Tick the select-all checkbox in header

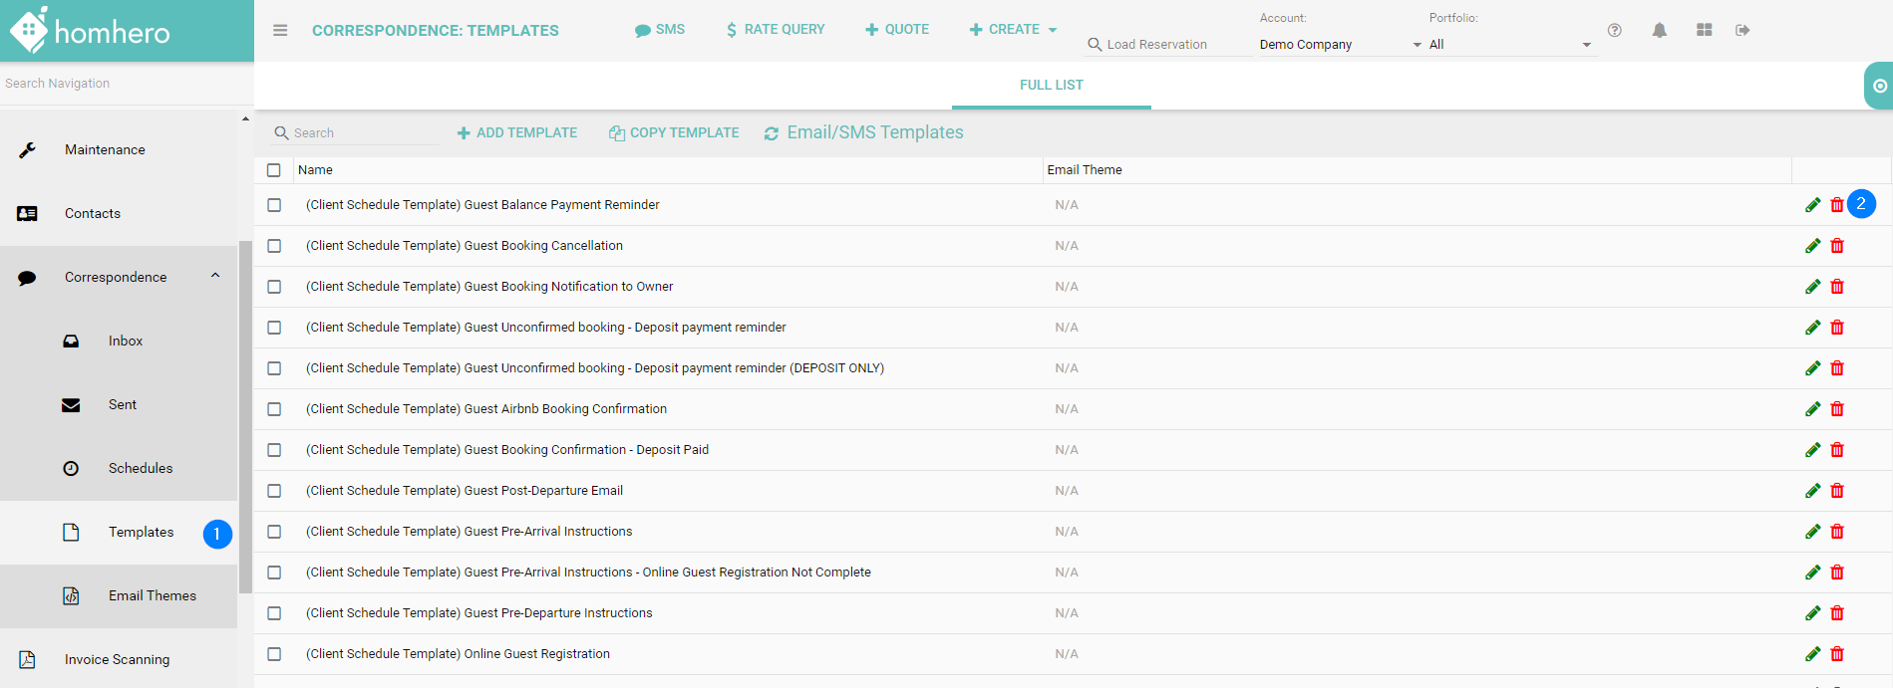(274, 170)
